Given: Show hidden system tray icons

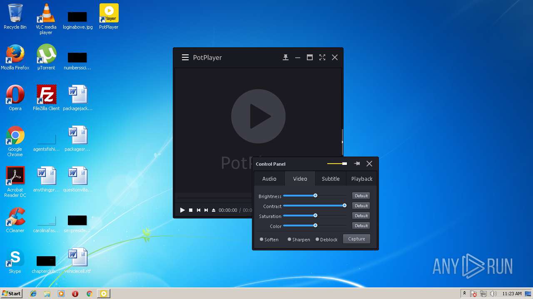Looking at the screenshot, I should 464,294.
